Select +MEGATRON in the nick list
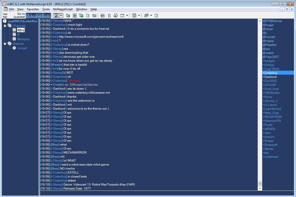Image resolution: width=296 pixels, height=197 pixels. point(272,117)
